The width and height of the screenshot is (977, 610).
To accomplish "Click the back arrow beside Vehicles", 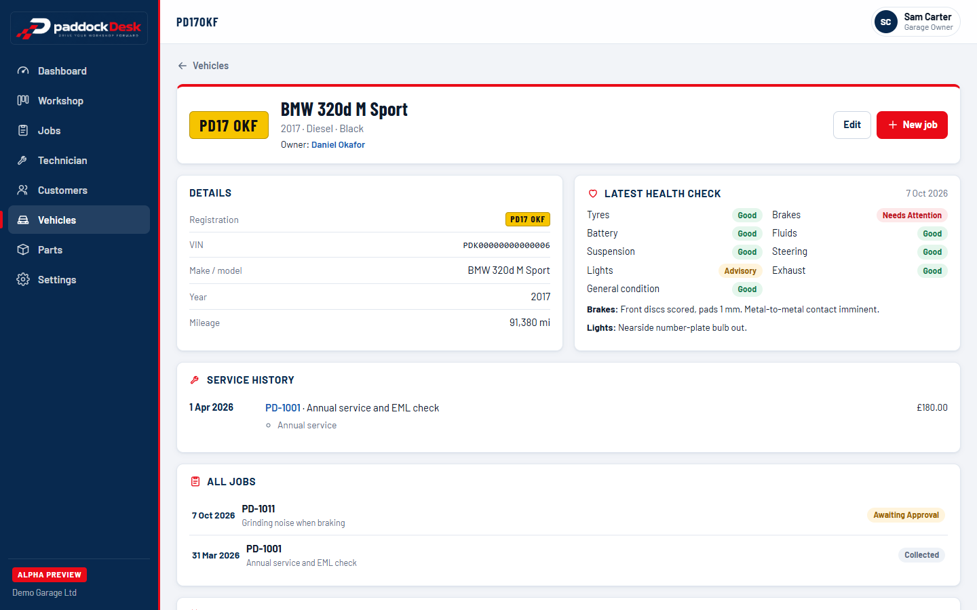I will [183, 66].
